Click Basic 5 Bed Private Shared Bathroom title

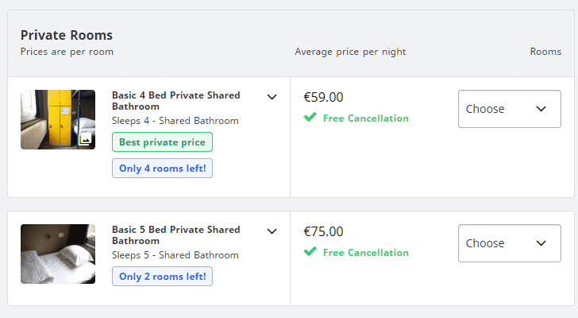click(x=175, y=235)
